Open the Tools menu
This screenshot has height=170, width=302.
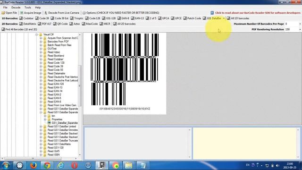(28, 8)
